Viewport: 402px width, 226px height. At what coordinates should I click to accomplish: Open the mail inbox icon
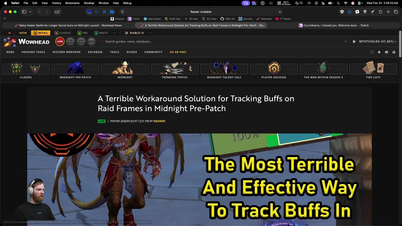[x=386, y=52]
